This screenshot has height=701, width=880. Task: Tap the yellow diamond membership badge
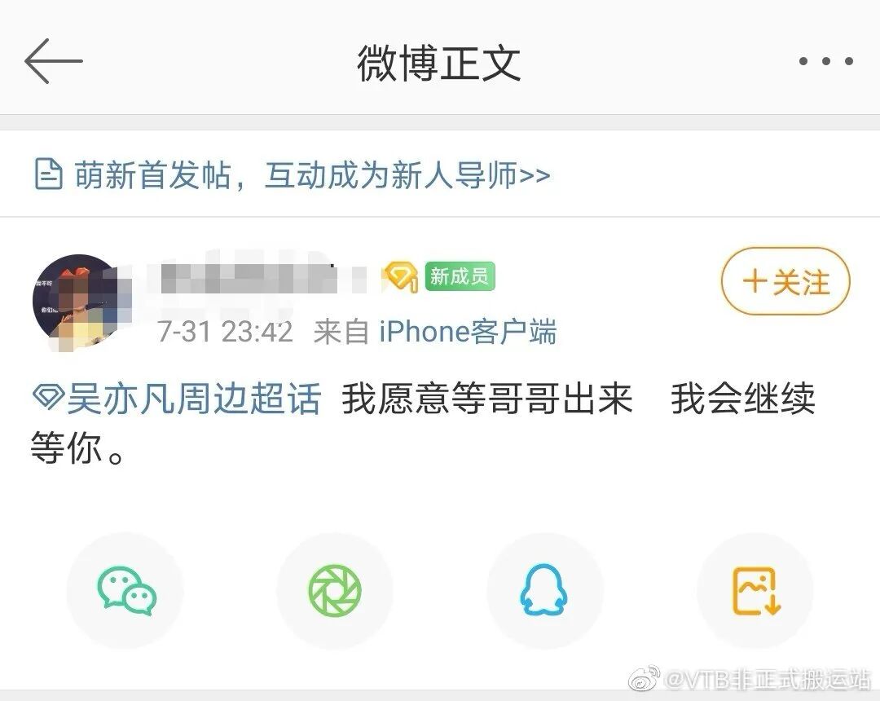(399, 276)
